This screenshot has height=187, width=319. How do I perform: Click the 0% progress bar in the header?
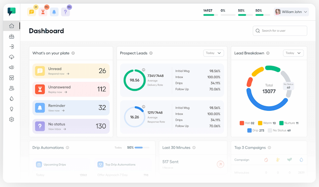(228, 15)
